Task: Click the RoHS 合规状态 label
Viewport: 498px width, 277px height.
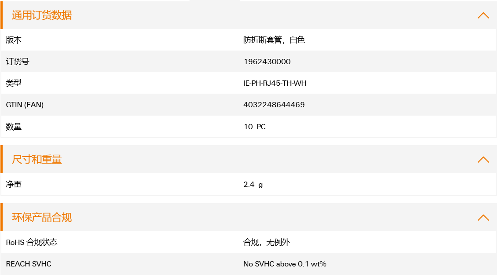Action: tap(32, 242)
